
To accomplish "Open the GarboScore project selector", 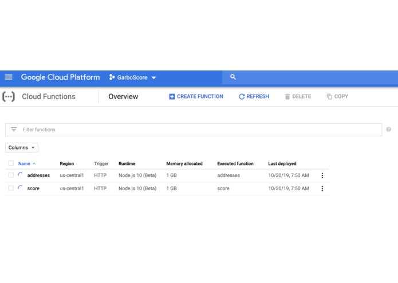I will [x=132, y=77].
